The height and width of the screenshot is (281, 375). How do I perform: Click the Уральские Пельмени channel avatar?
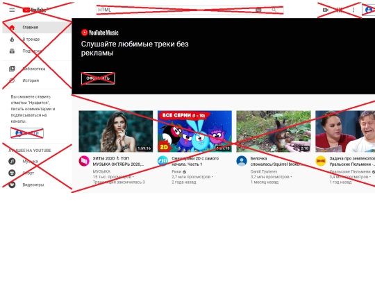(320, 161)
